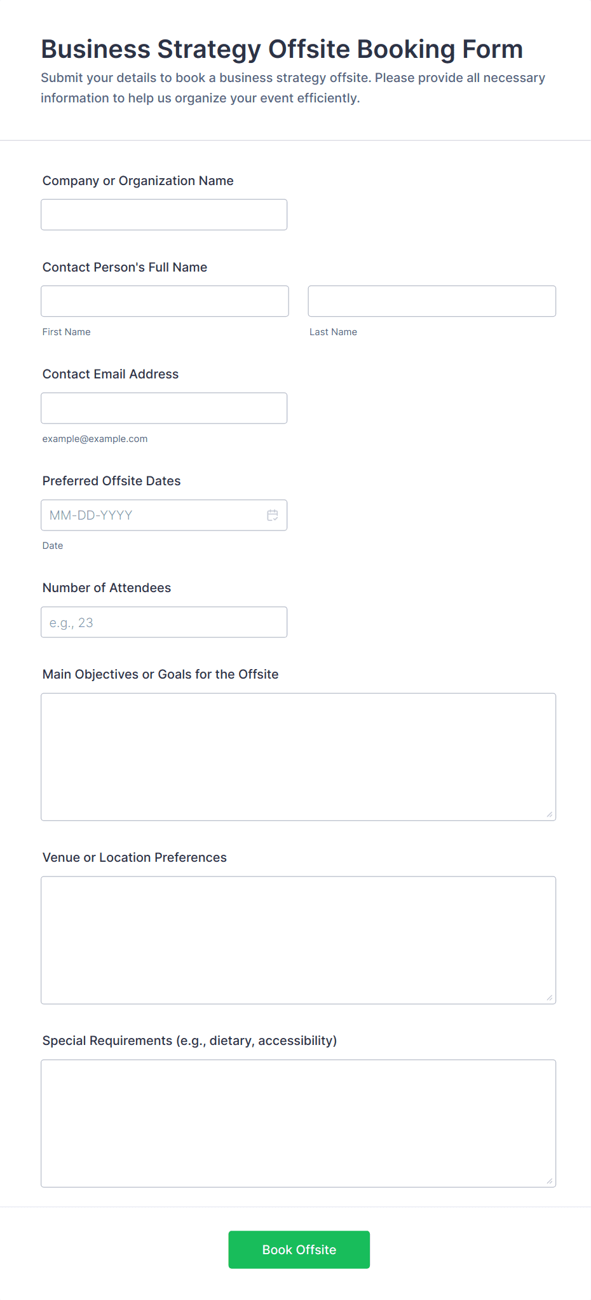Screen dimensions: 591x1300
Task: Focus the First Name input box
Action: point(165,301)
